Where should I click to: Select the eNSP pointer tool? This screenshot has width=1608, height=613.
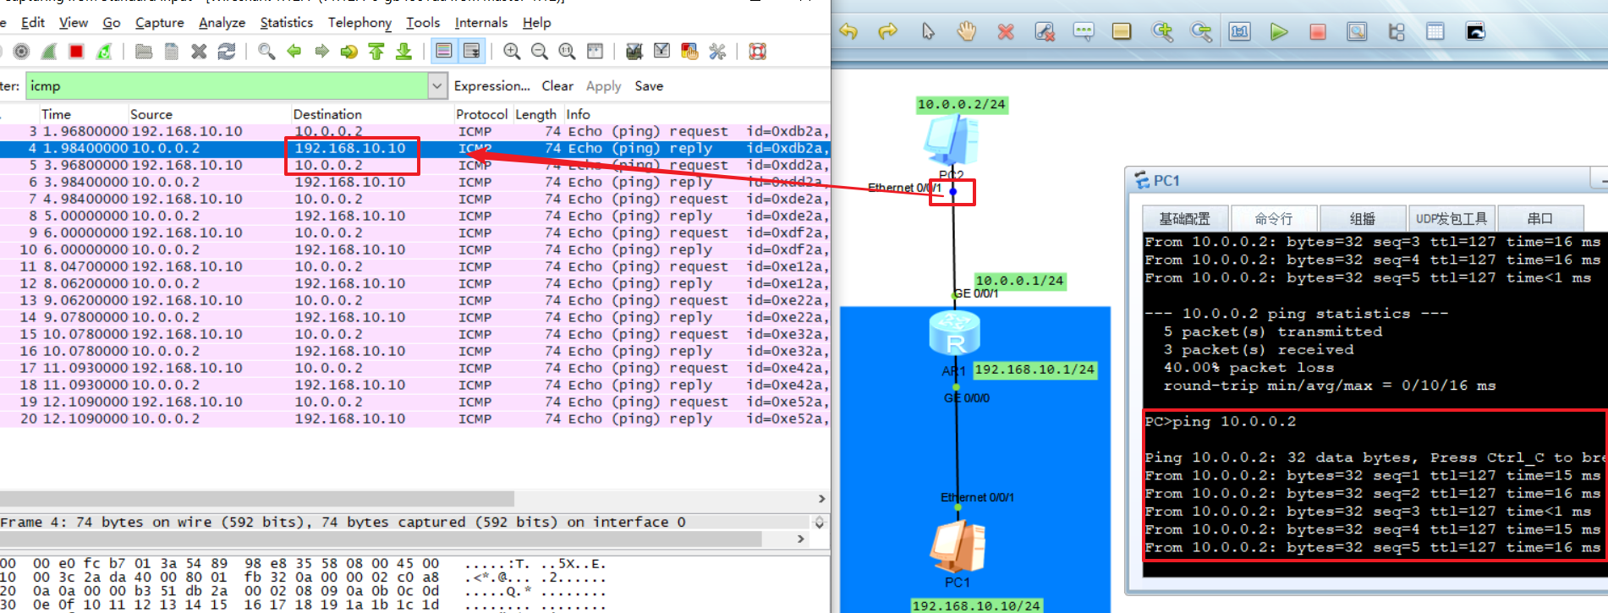[x=928, y=32]
